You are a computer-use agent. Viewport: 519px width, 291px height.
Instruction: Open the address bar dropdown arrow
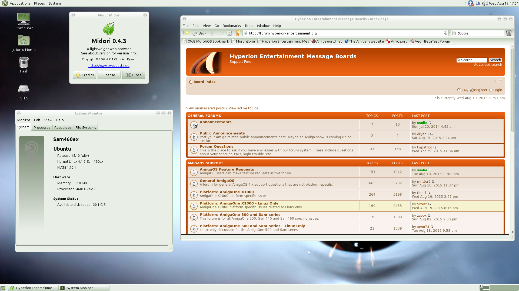click(x=445, y=33)
